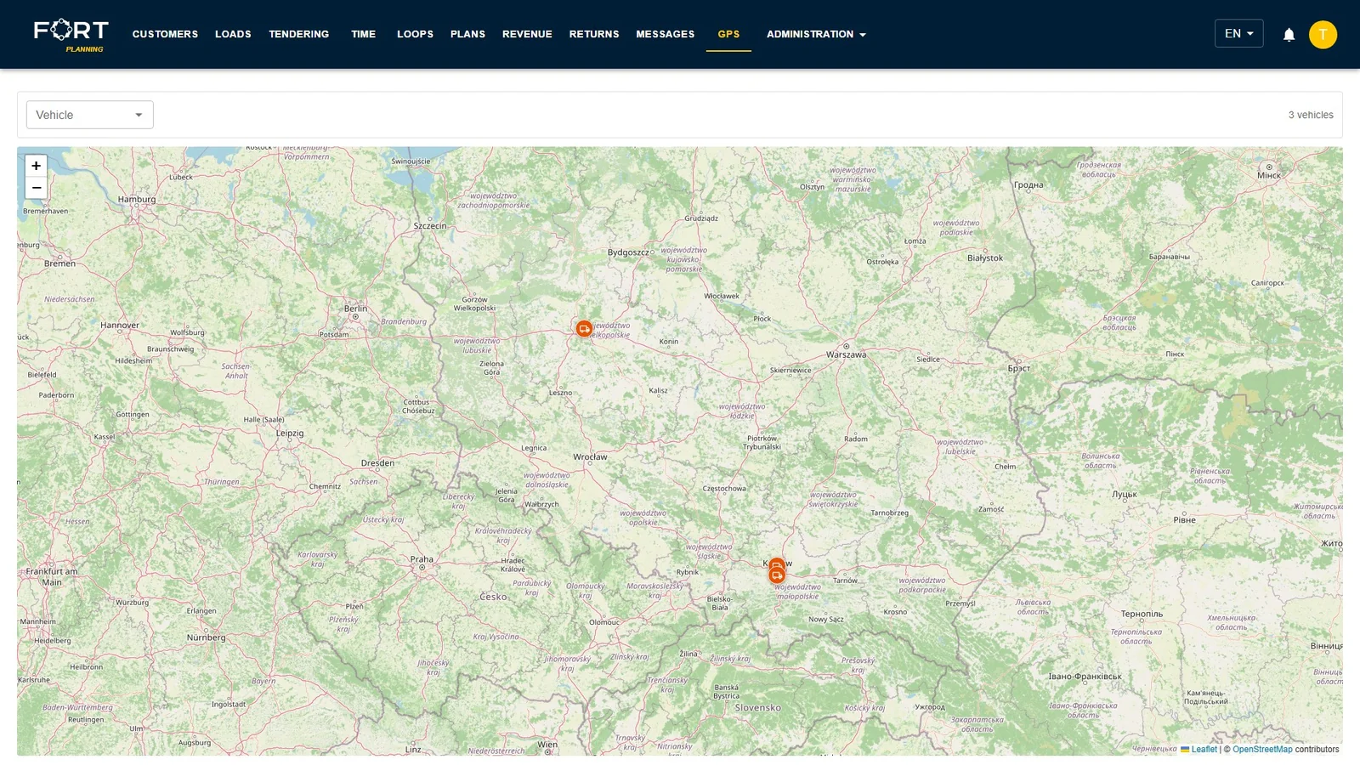Click the Nürnberg label on the map
The image size is (1360, 765).
(207, 637)
